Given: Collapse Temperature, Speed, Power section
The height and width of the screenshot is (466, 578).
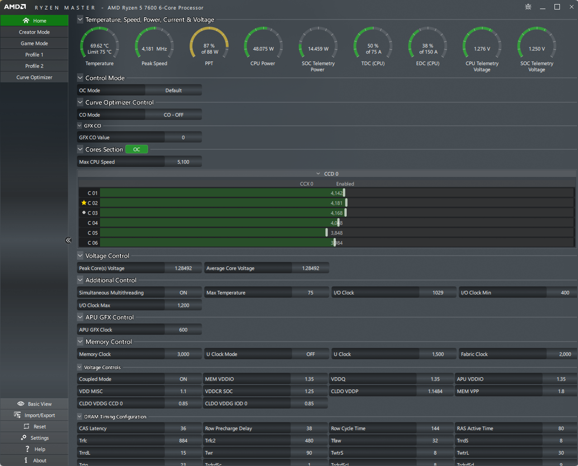Looking at the screenshot, I should (x=80, y=19).
